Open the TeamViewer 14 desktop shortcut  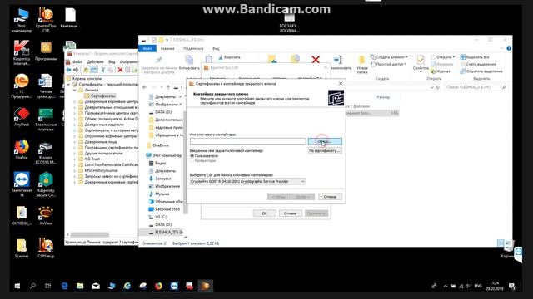tap(22, 184)
